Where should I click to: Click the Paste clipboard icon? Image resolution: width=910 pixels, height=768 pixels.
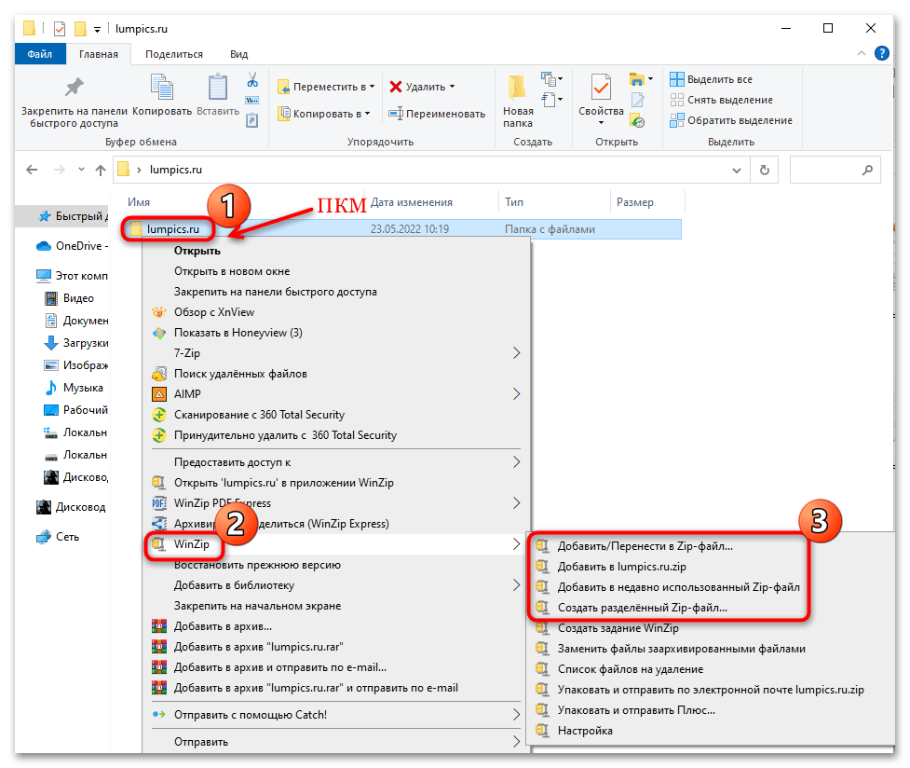(x=218, y=96)
